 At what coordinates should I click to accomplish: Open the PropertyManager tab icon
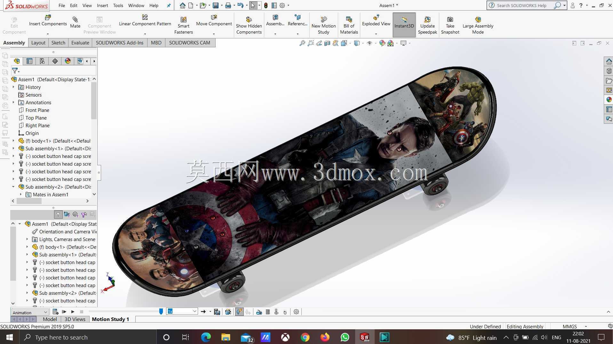click(x=29, y=61)
